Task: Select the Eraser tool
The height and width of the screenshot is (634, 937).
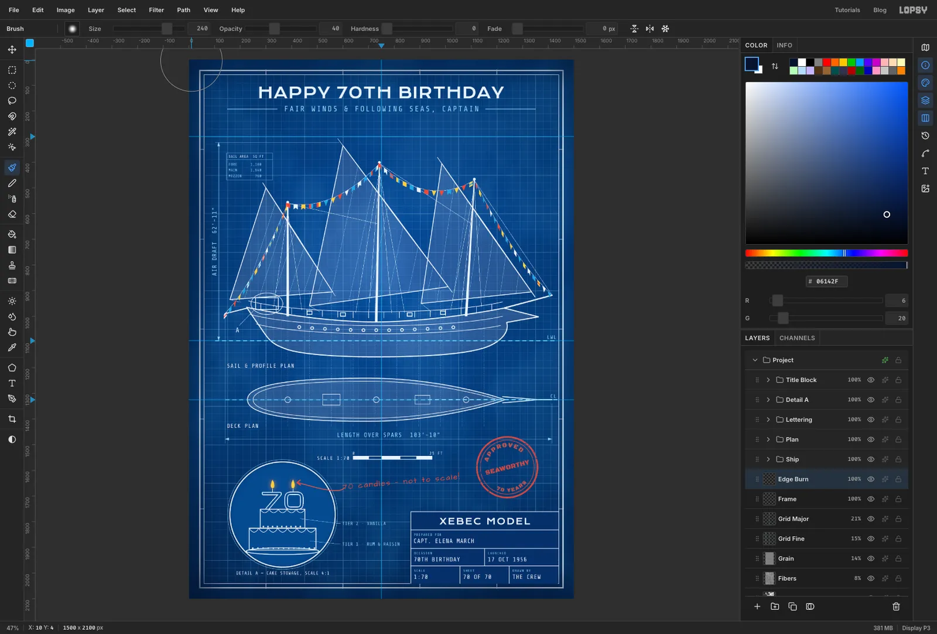Action: click(12, 214)
